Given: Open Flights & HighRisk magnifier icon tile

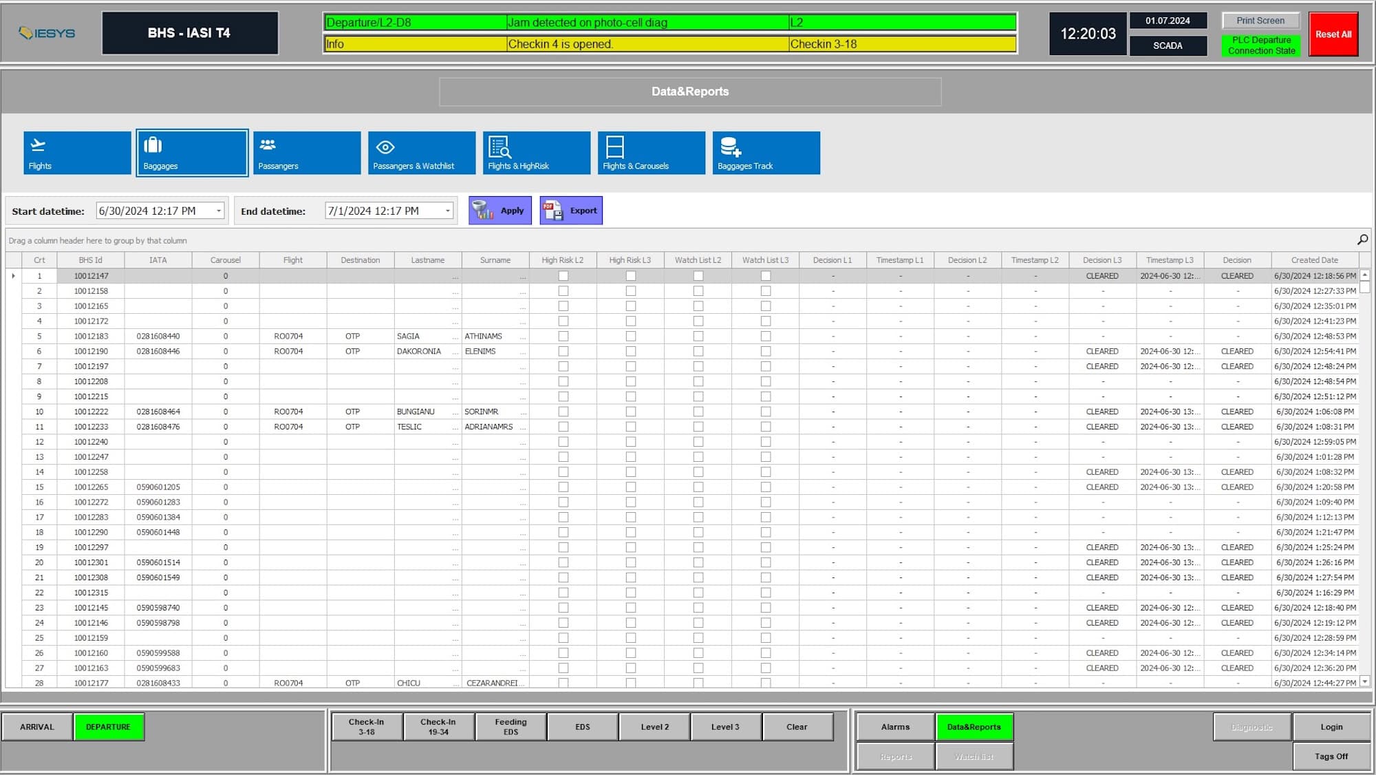Looking at the screenshot, I should (537, 153).
